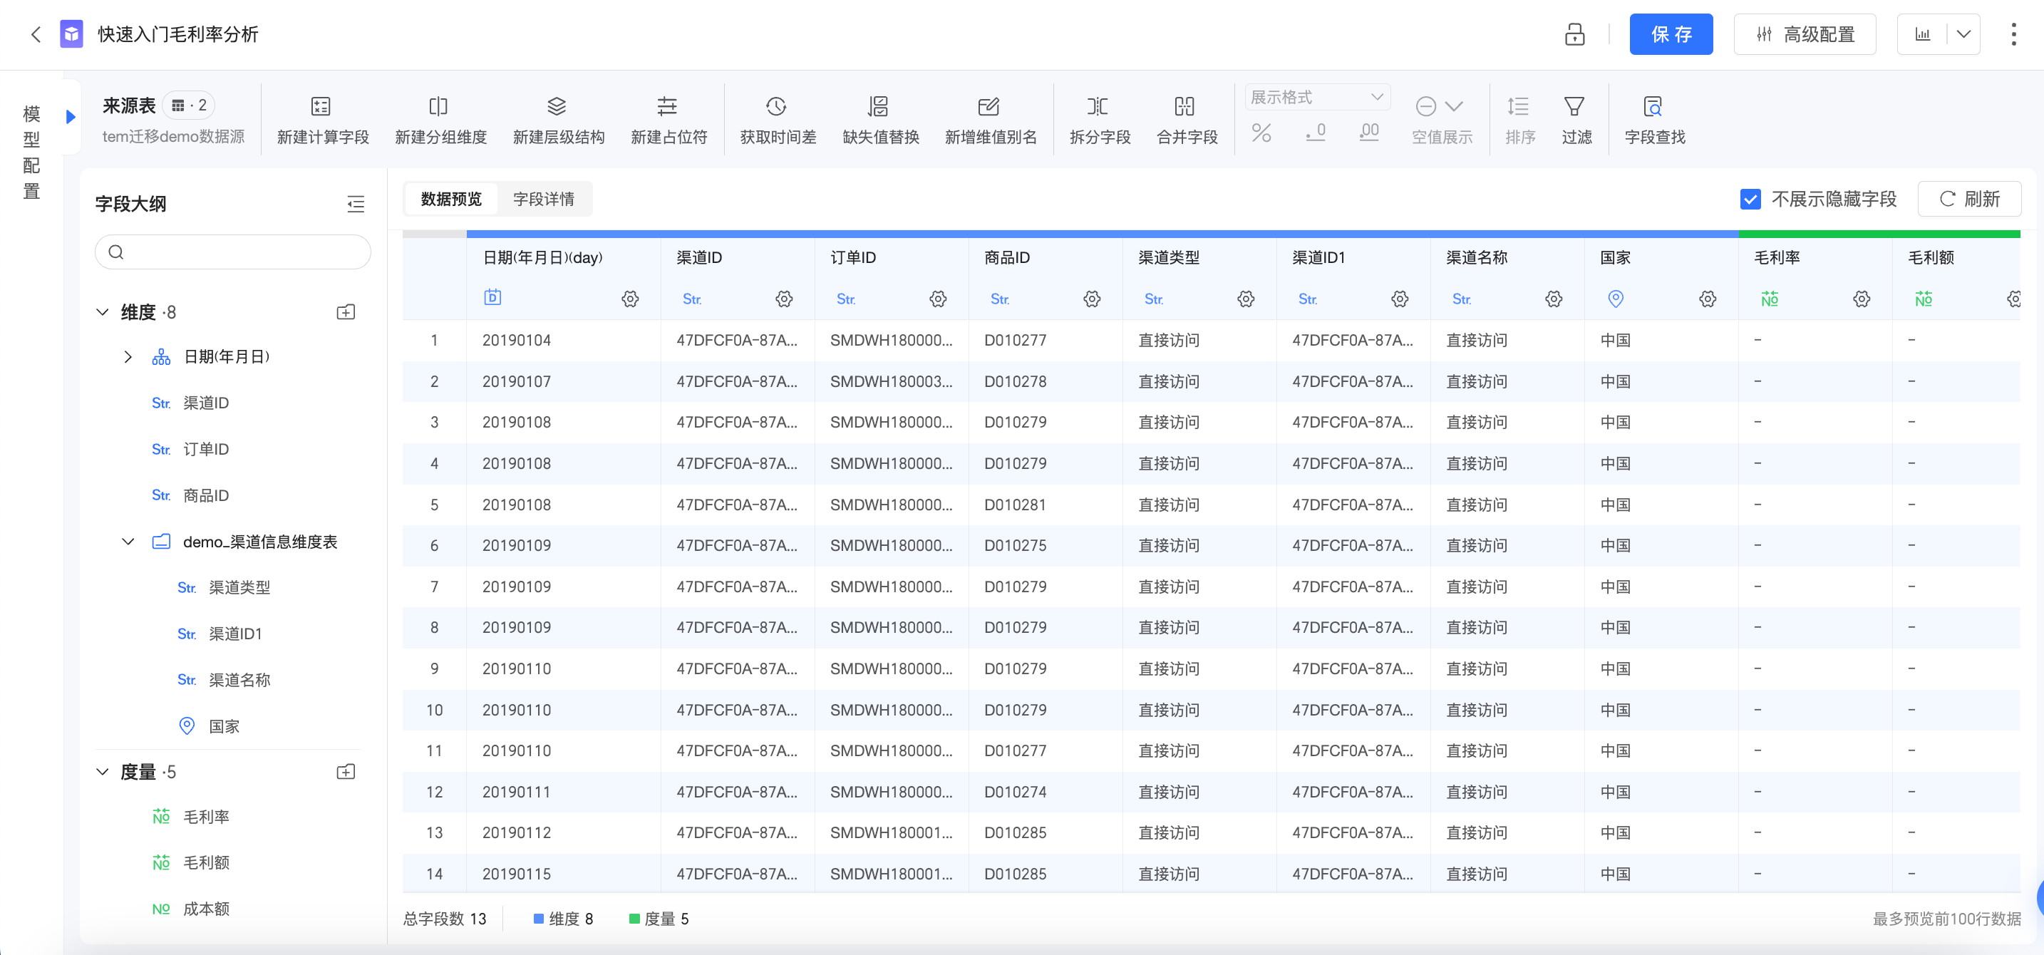Click the 刷新 refresh button

tap(1968, 199)
